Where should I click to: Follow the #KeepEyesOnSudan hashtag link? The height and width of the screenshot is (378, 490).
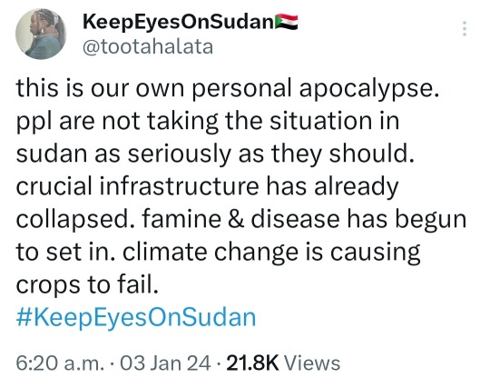pos(136,318)
